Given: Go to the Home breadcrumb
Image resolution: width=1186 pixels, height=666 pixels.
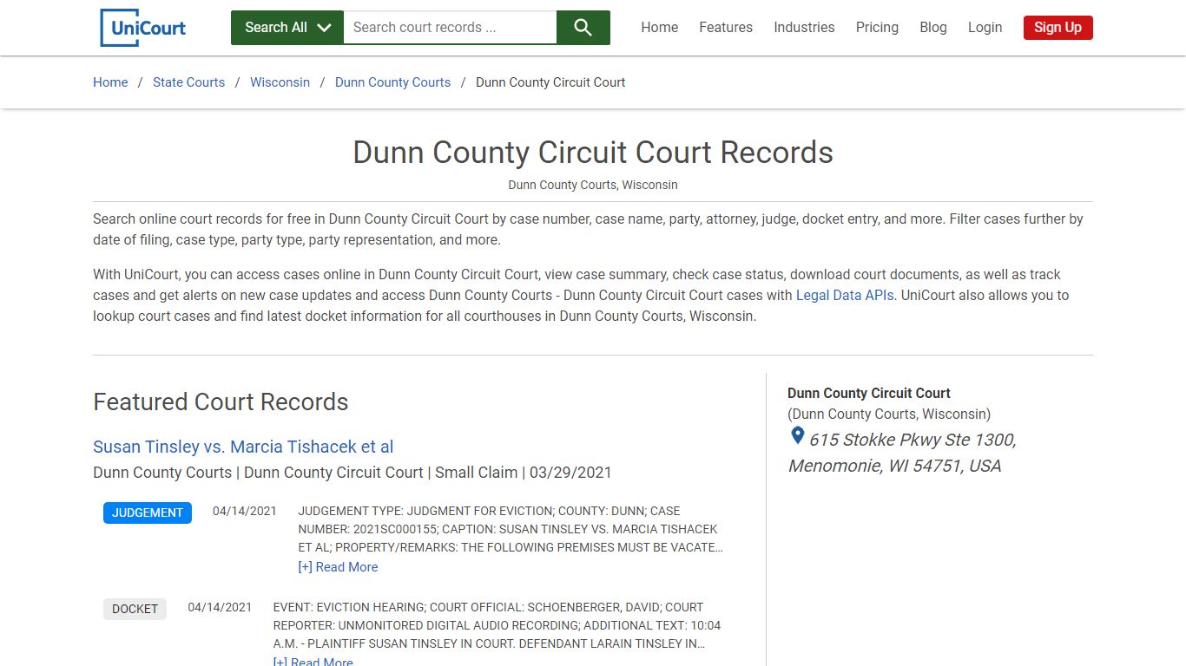Looking at the screenshot, I should (x=110, y=82).
